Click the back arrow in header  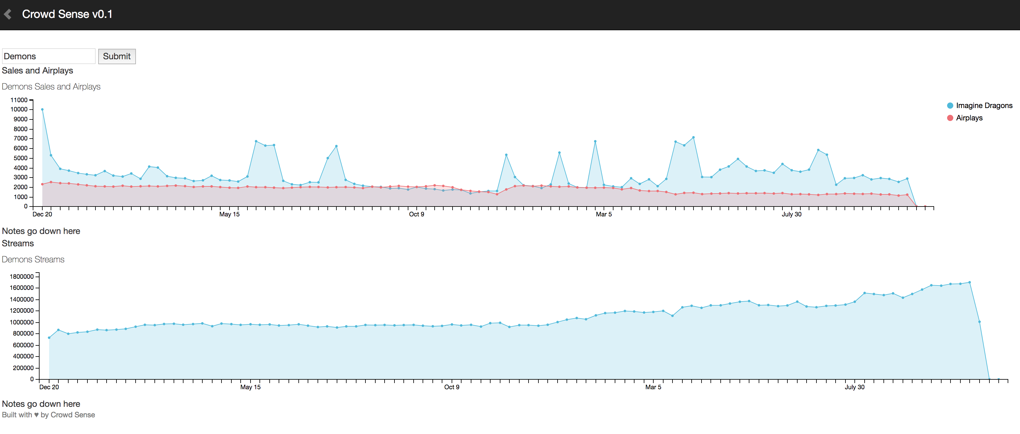pos(8,14)
